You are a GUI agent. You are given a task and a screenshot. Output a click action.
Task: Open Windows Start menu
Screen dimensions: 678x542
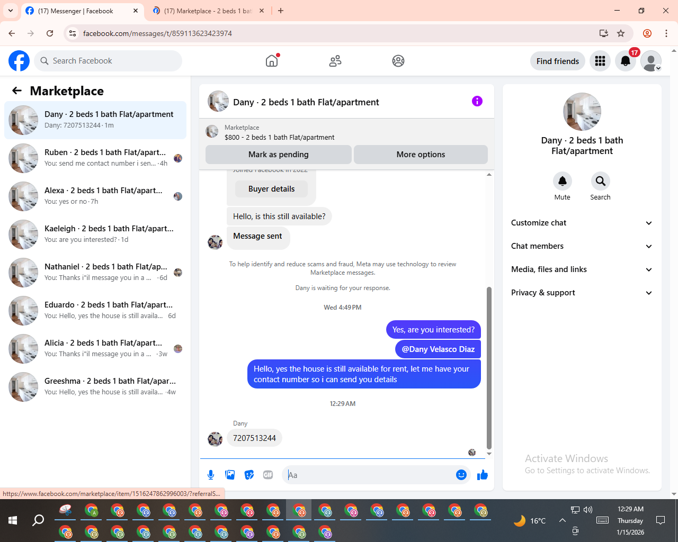pyautogui.click(x=13, y=520)
